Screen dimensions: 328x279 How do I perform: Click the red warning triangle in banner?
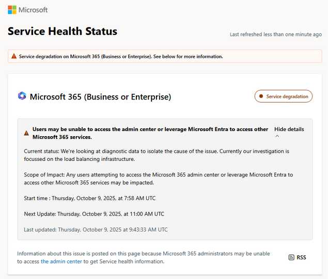coord(13,56)
